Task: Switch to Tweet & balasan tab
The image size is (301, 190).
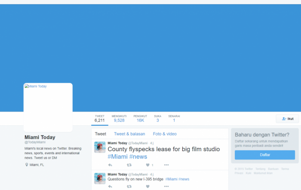Action: [x=129, y=134]
